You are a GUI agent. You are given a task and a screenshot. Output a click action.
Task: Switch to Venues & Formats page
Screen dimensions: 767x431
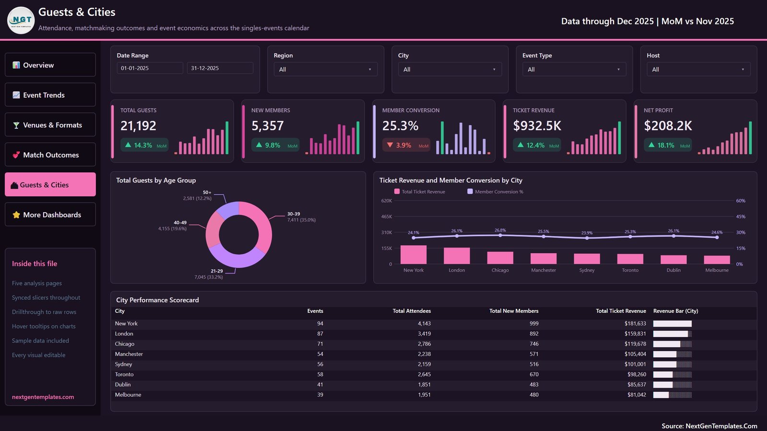[50, 125]
